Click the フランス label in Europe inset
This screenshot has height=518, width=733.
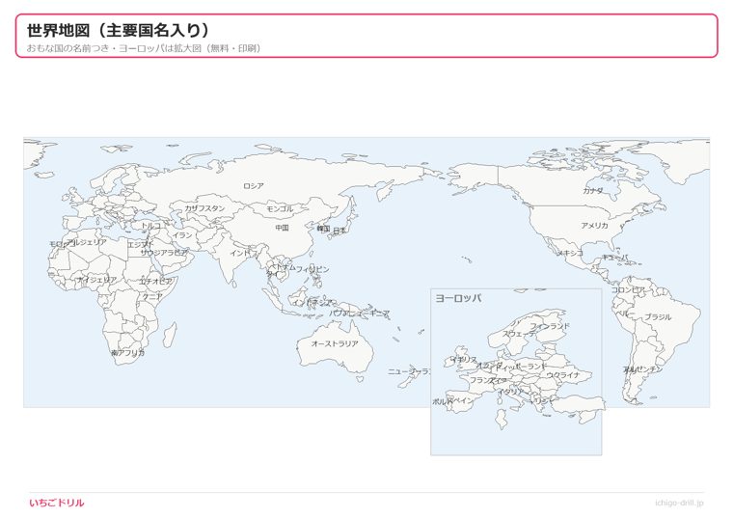[483, 380]
